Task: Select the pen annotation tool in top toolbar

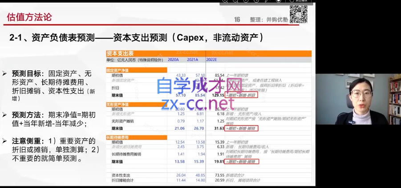Action: (x=267, y=1)
